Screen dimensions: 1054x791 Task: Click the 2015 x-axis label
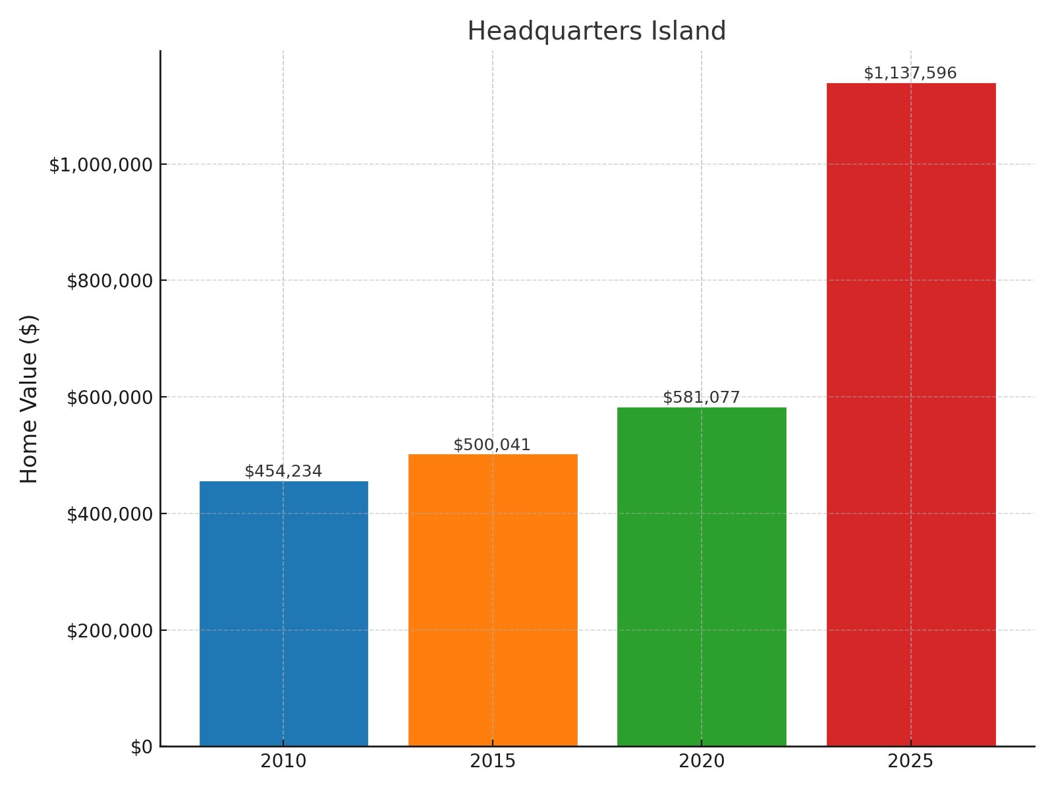pyautogui.click(x=493, y=761)
